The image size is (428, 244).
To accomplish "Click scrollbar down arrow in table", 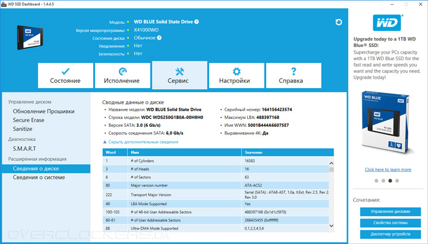I will coord(331,226).
